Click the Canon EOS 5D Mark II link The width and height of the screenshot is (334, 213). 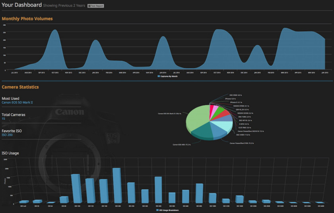(x=17, y=102)
